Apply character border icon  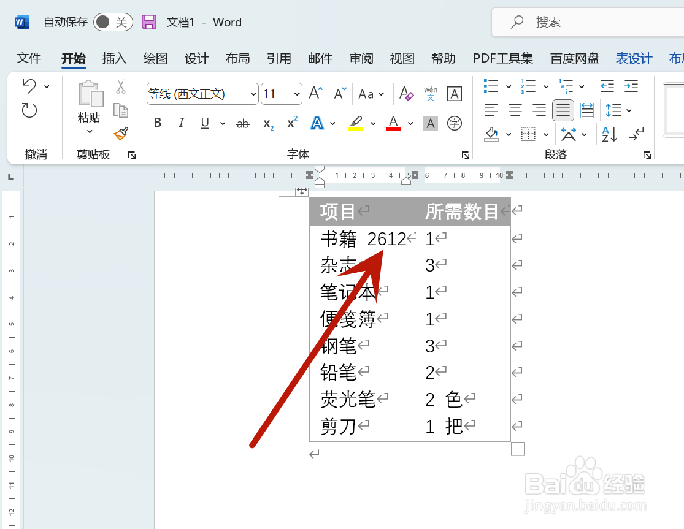455,94
